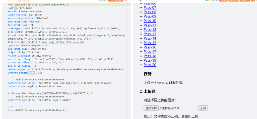
Task: Click the sec-ch-ua-platform "Windows" header
Action: 28,18
